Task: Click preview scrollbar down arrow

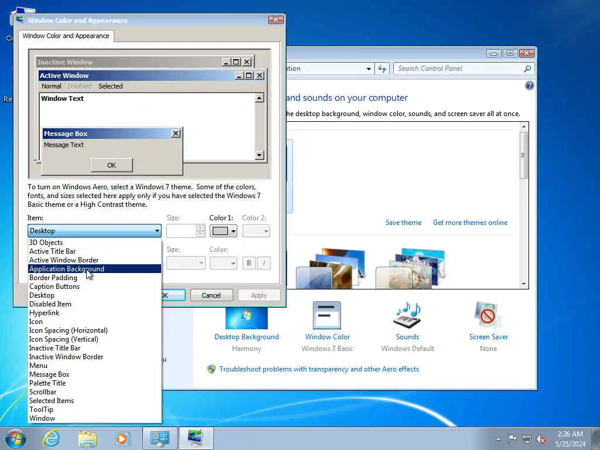Action: click(260, 155)
